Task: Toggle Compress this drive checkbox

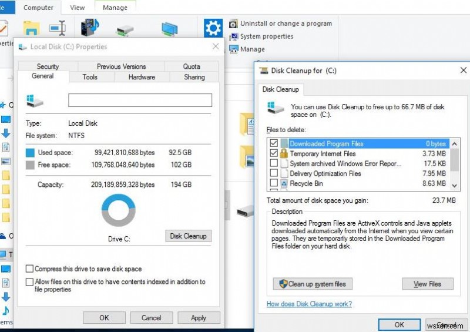Action: tap(29, 269)
